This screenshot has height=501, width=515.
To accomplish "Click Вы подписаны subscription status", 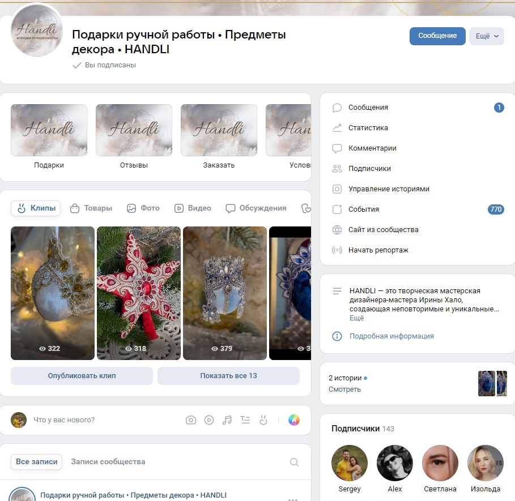I will (104, 65).
